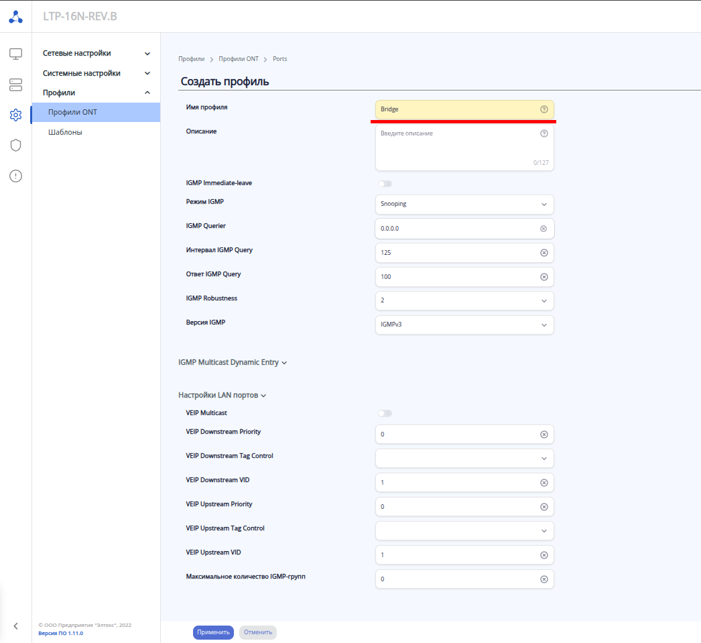Open the Версия IGMP dropdown
The width and height of the screenshot is (701, 643).
[x=464, y=325]
